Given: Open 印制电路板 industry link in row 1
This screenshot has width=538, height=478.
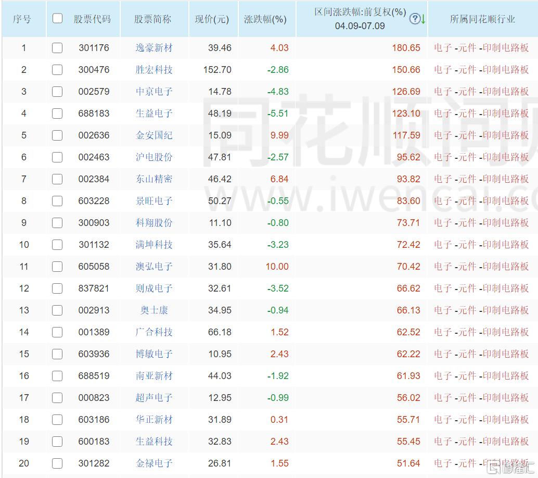Looking at the screenshot, I should coord(506,48).
